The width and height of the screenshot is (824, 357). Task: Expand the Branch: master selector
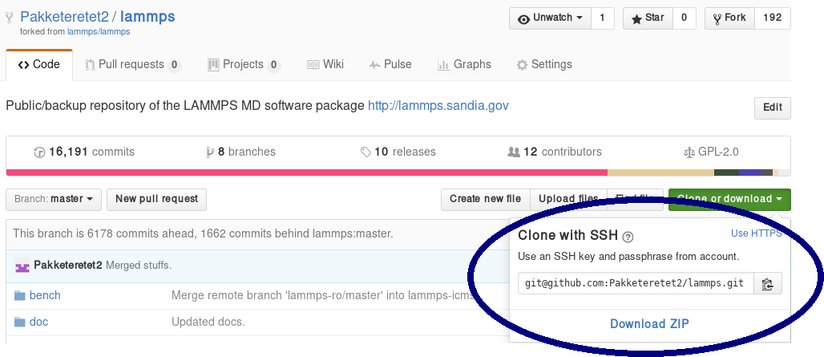click(54, 199)
